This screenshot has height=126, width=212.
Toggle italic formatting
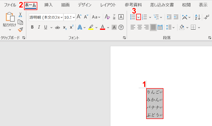coord(39,27)
